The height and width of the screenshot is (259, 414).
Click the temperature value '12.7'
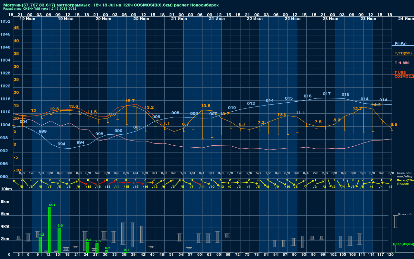[357, 109]
